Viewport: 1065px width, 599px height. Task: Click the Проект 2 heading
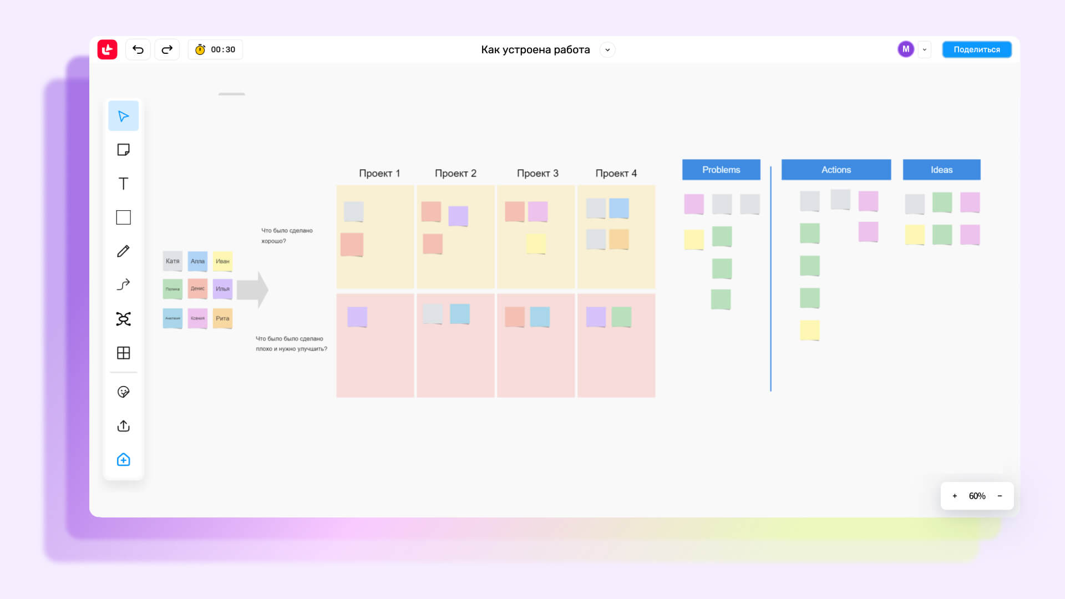pos(455,173)
